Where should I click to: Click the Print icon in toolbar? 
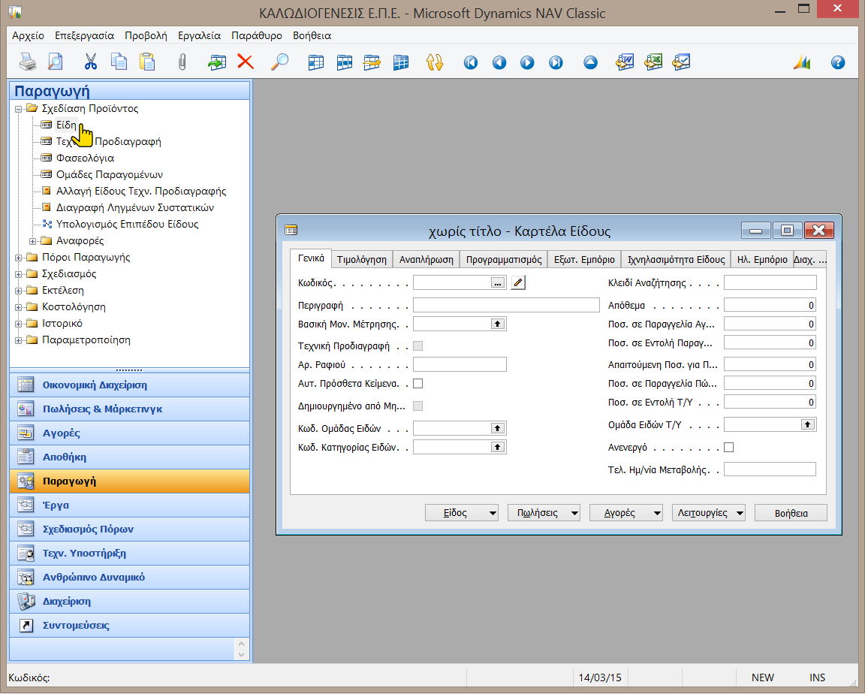[x=28, y=62]
